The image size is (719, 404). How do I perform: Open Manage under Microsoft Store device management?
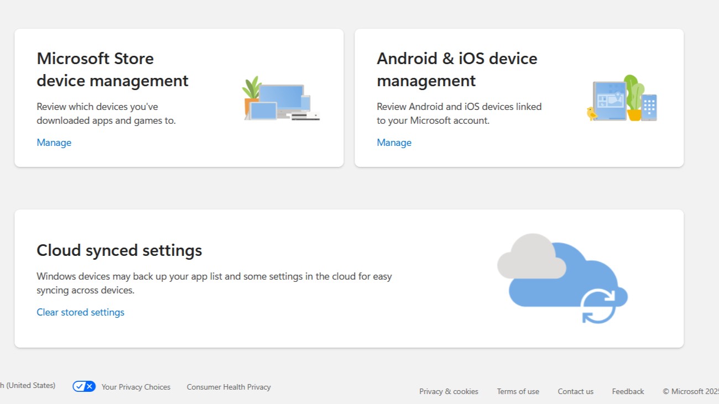[x=54, y=143]
